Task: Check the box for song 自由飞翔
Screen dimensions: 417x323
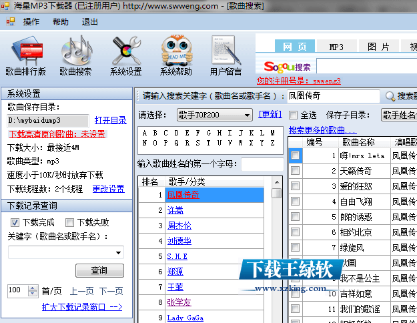Action: coord(295,202)
